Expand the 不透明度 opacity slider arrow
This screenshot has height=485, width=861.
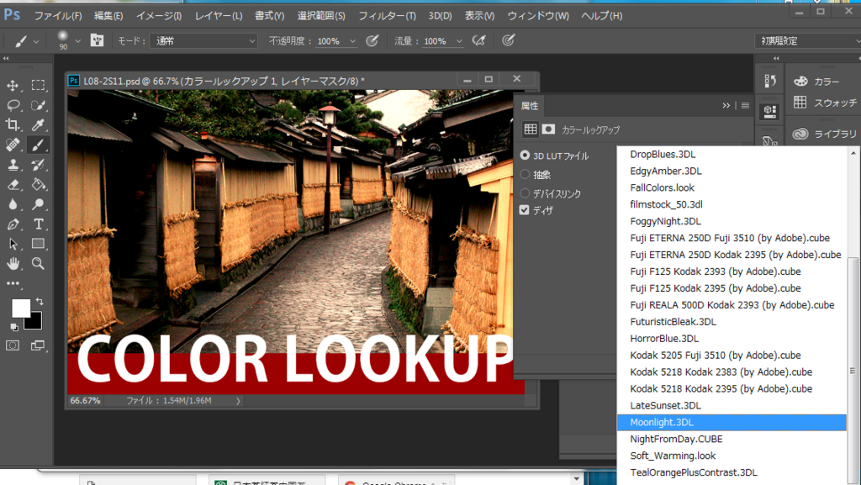[x=352, y=41]
